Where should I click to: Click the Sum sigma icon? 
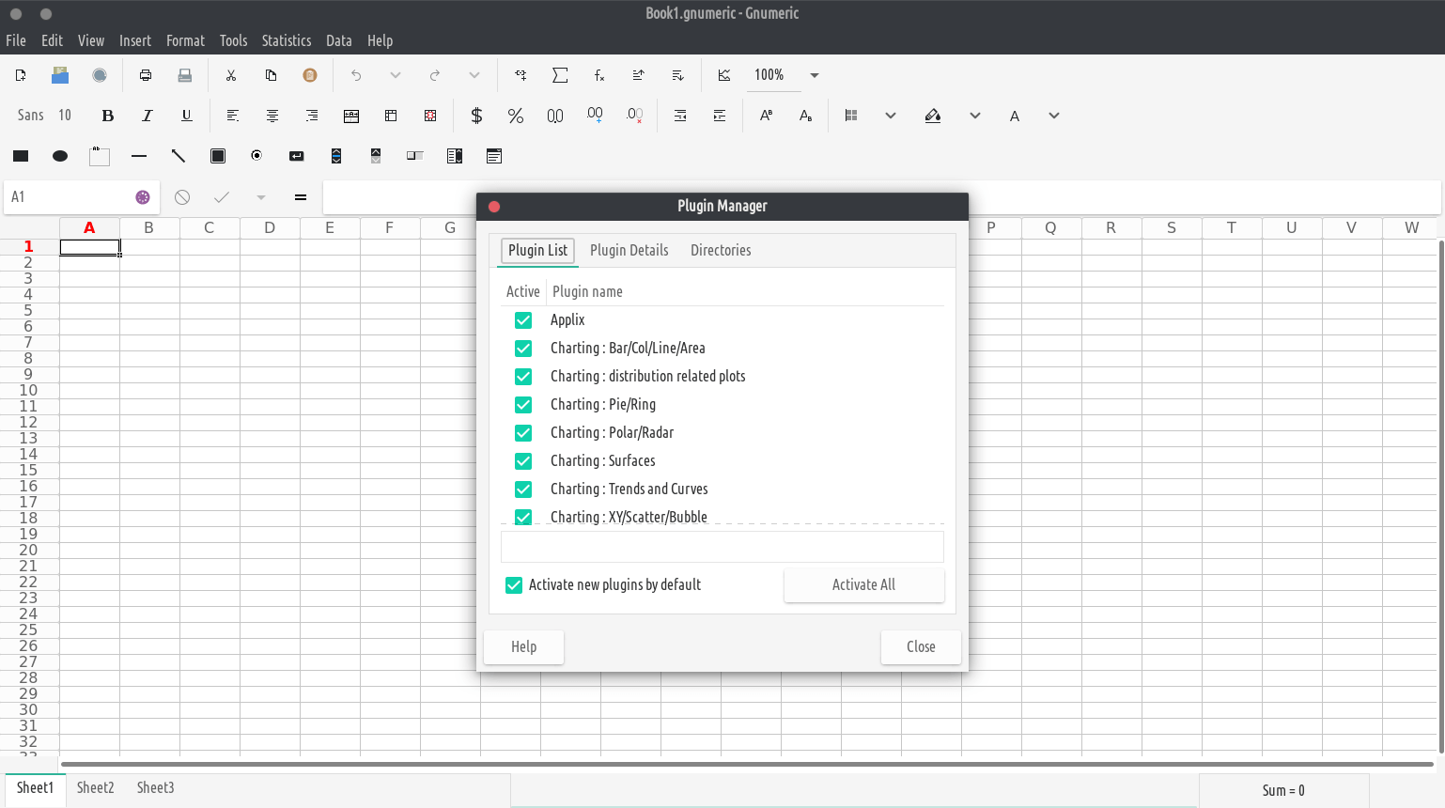(x=560, y=75)
